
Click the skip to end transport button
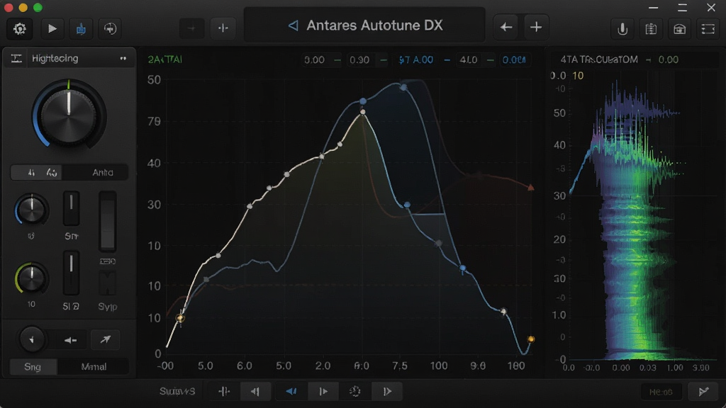click(387, 391)
